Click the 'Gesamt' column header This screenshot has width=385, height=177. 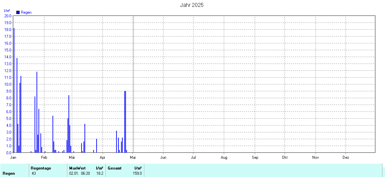point(115,168)
